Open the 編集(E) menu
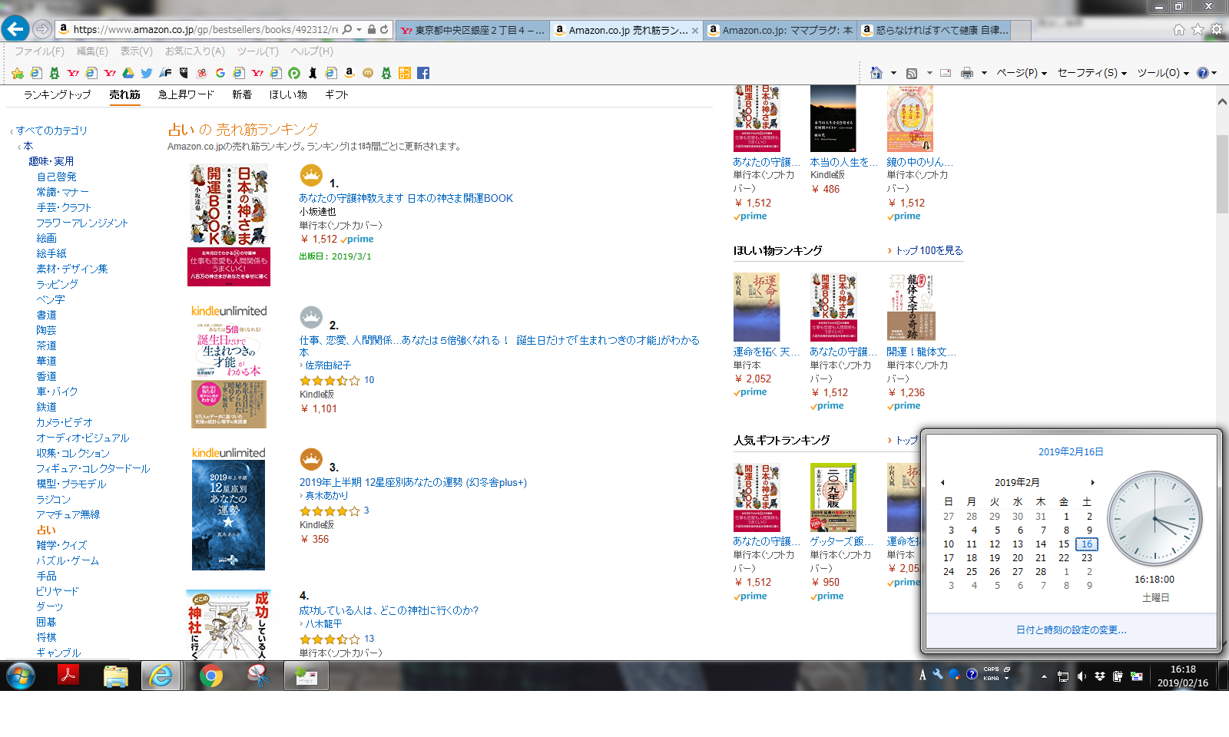The height and width of the screenshot is (737, 1229). [x=92, y=51]
